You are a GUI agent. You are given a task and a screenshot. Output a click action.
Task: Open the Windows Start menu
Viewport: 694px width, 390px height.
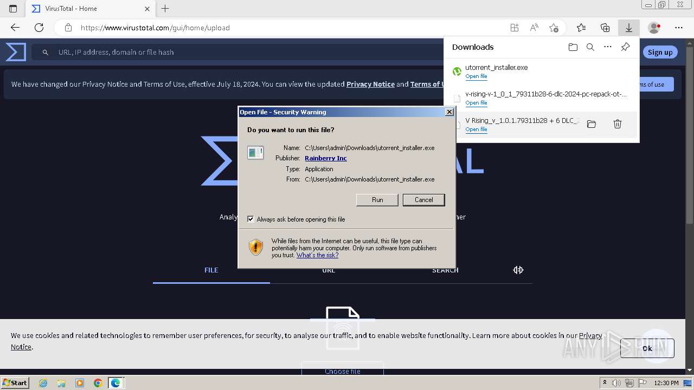[x=15, y=382]
